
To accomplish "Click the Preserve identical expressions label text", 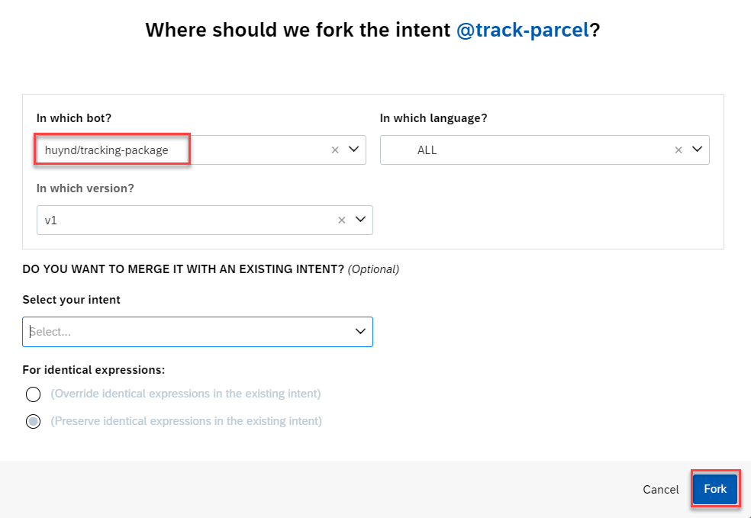I will tap(186, 421).
